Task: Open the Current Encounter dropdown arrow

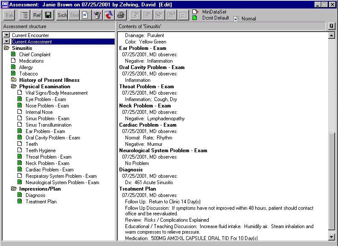Action: click(x=6, y=35)
